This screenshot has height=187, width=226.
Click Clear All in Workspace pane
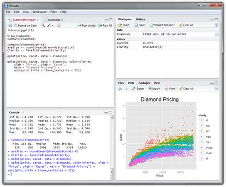[186, 25]
